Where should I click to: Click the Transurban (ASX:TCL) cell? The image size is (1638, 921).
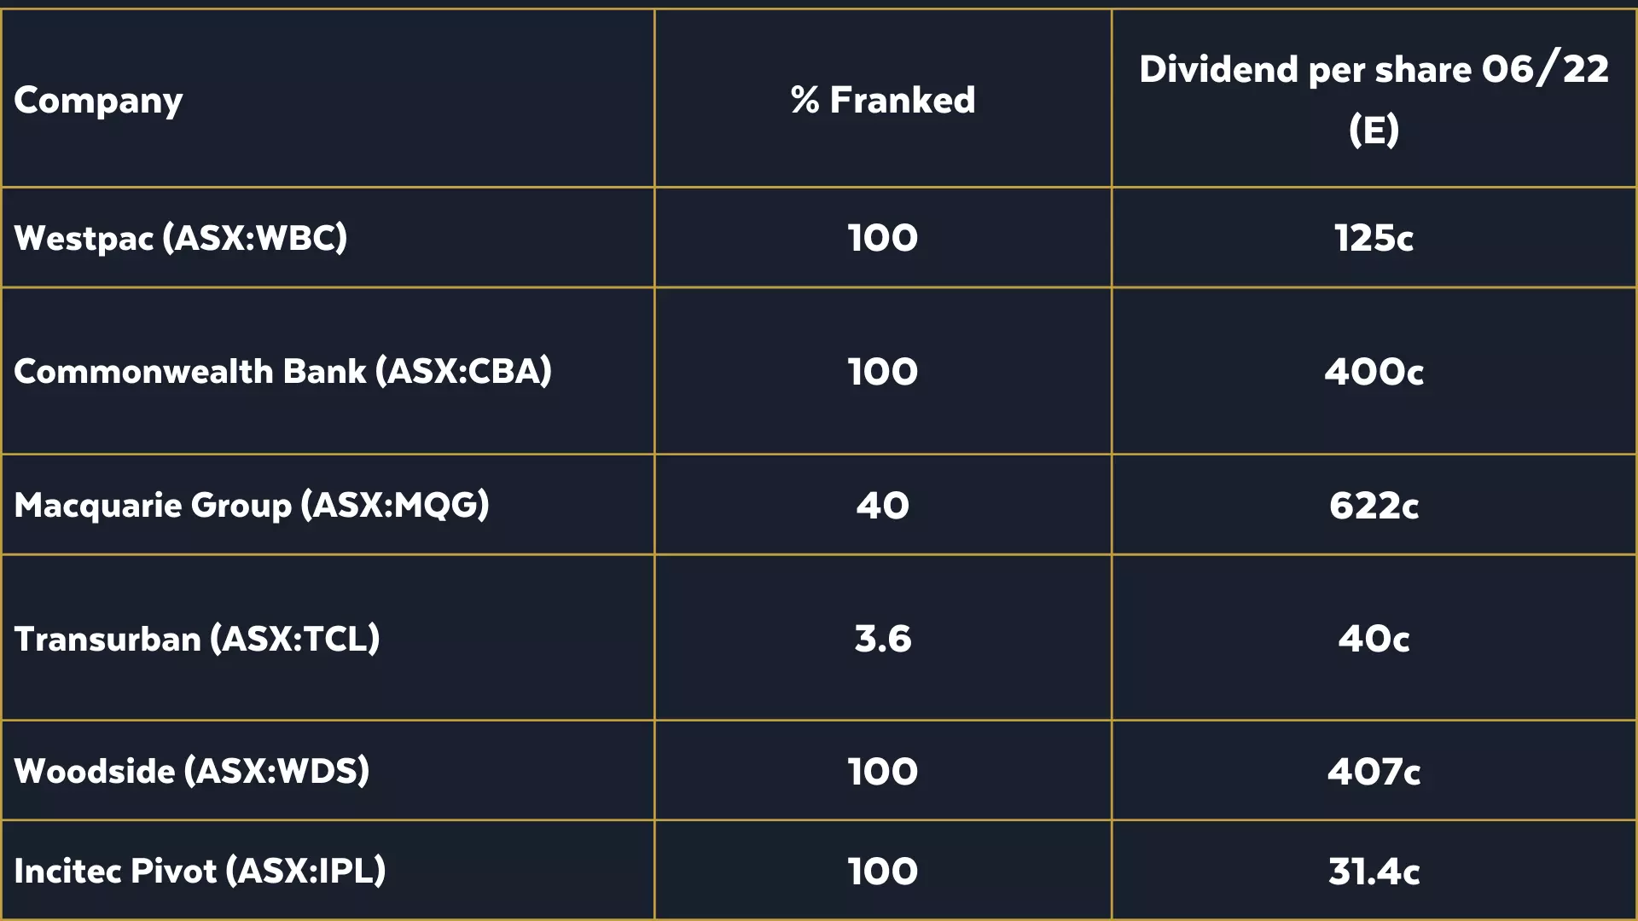197,639
